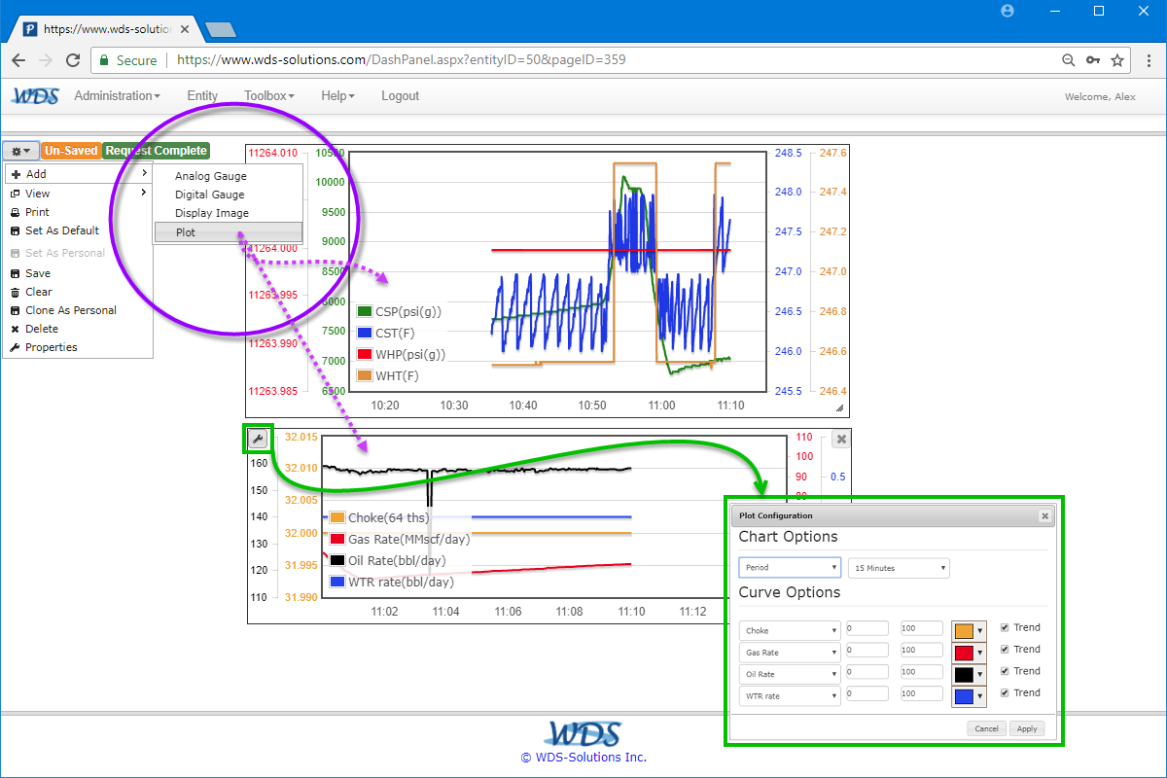Click the zoom magnifier icon in address bar

point(1069,60)
